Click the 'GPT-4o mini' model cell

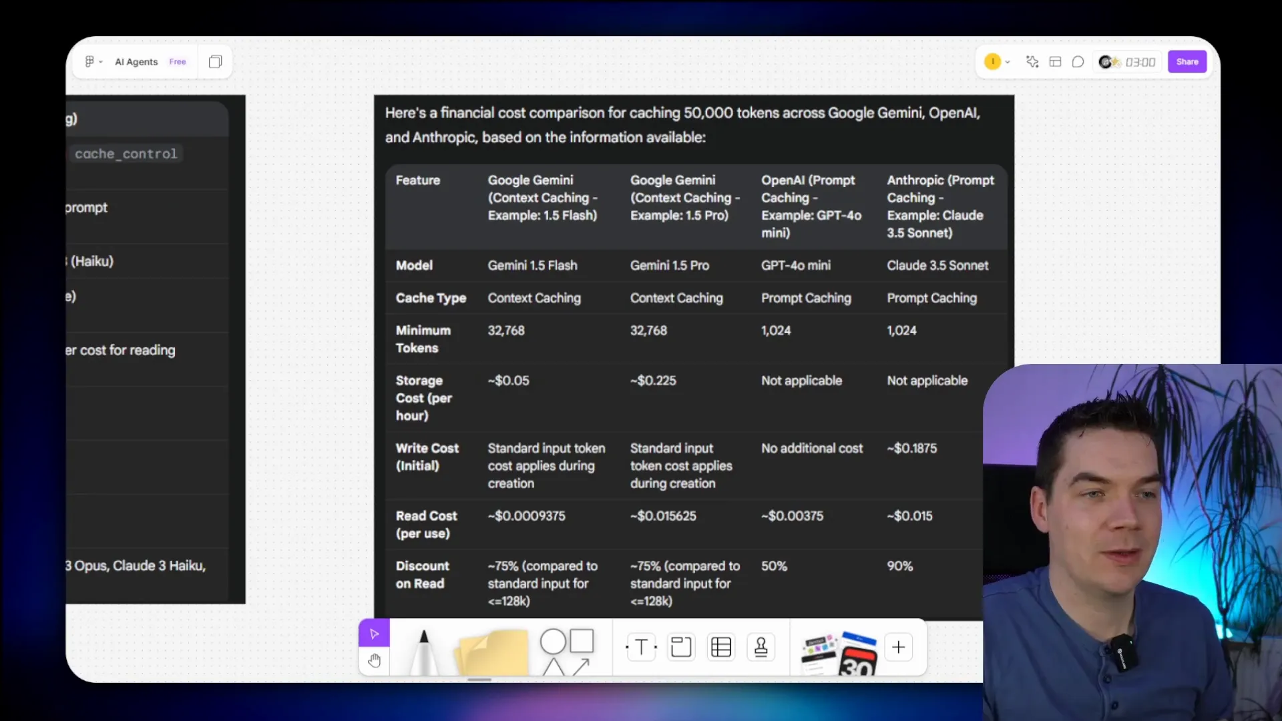[796, 265]
